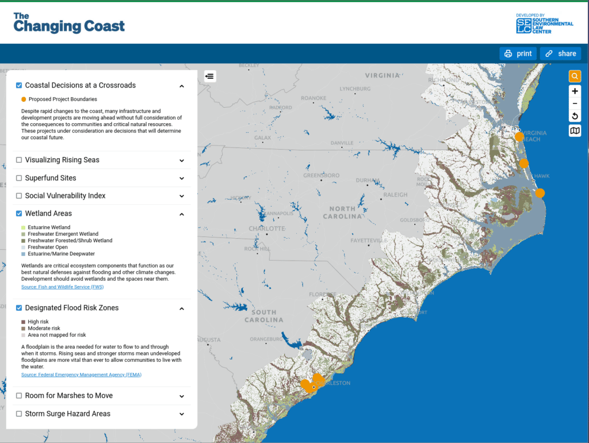Click Estuarine Wetland legend swatch

tap(23, 227)
